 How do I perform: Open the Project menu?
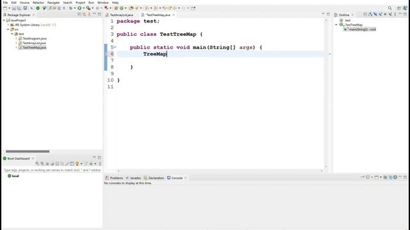tap(80, 3)
